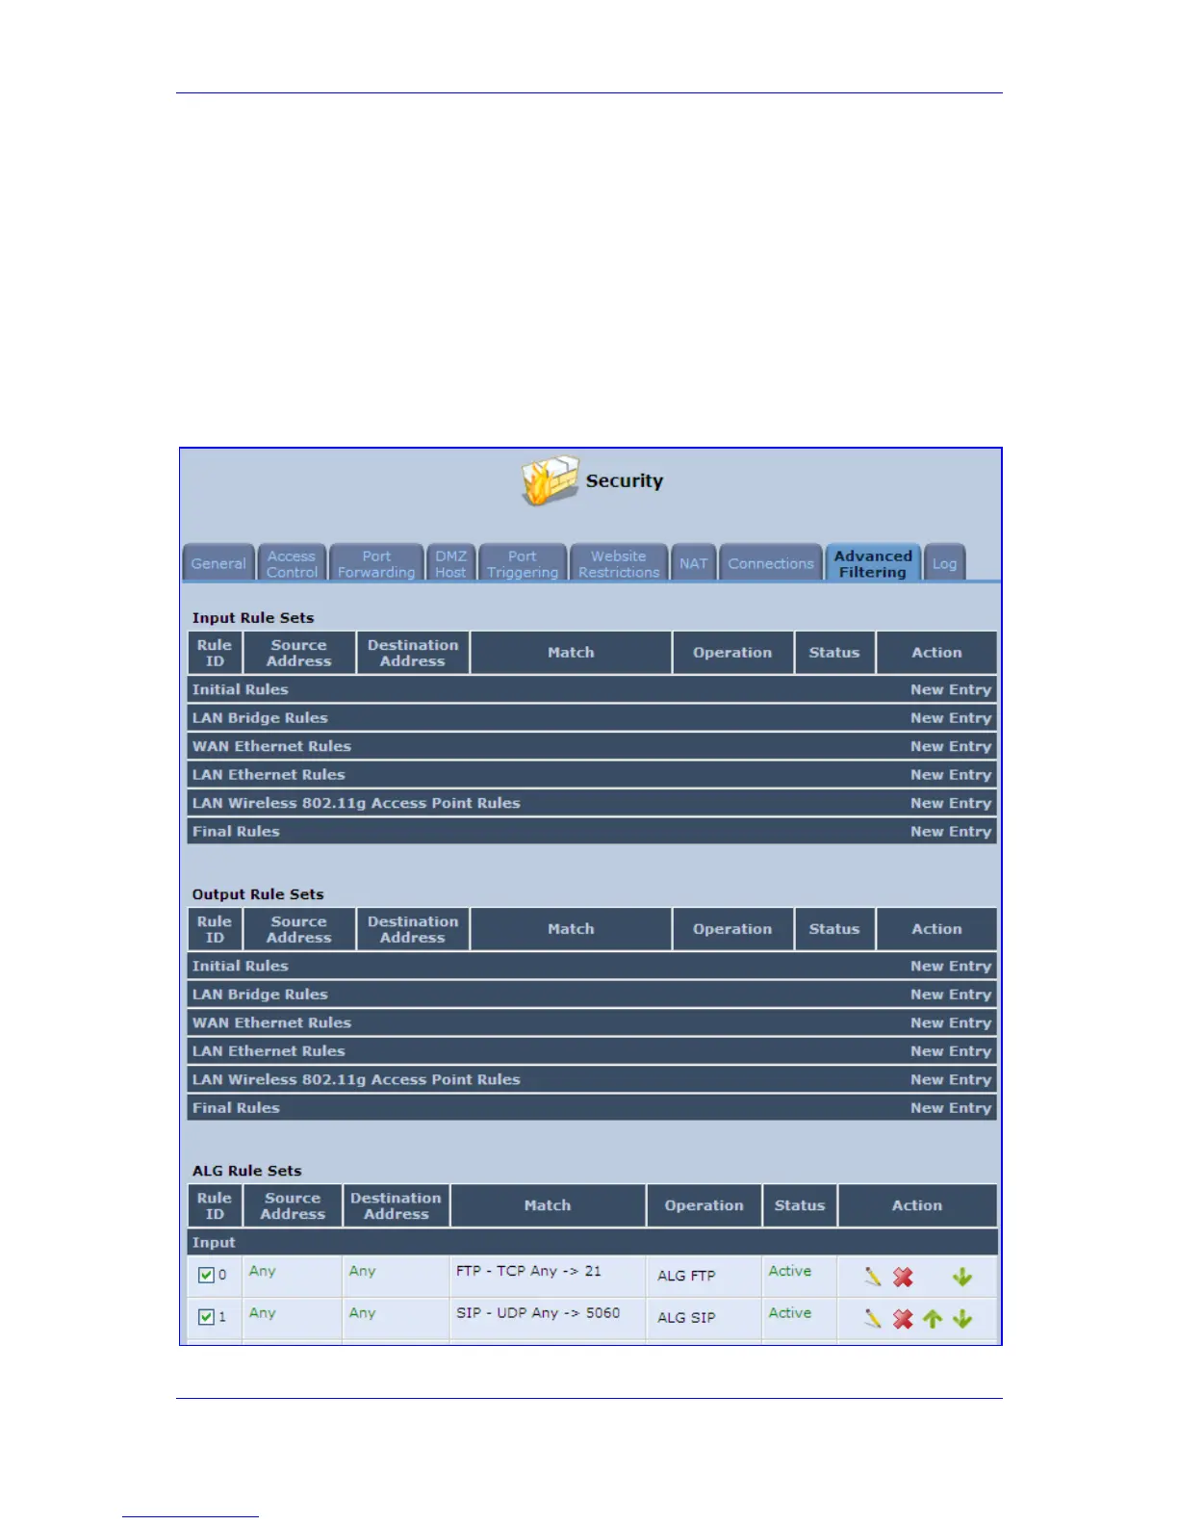The image size is (1178, 1525).
Task: Open the General tab
Action: [218, 563]
